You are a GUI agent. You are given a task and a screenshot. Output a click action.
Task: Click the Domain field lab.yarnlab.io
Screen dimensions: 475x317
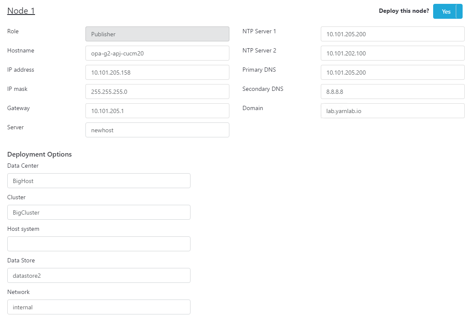pyautogui.click(x=393, y=111)
